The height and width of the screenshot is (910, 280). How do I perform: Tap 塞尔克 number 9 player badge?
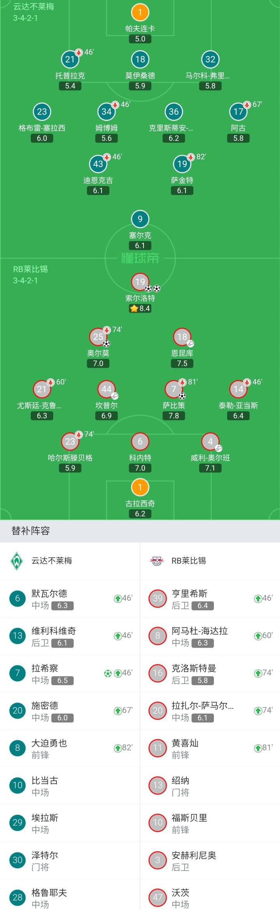click(140, 219)
